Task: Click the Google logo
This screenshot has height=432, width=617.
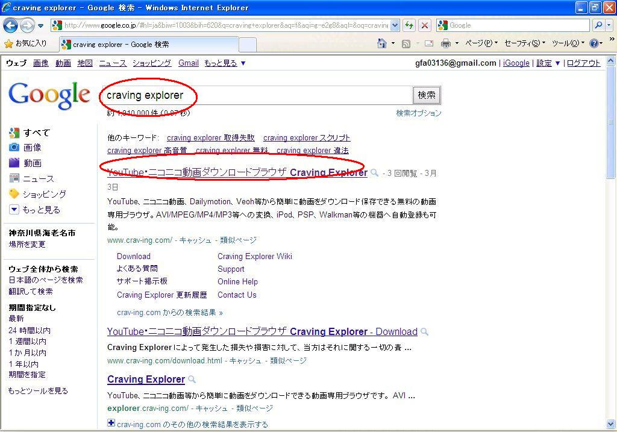Action: [49, 95]
